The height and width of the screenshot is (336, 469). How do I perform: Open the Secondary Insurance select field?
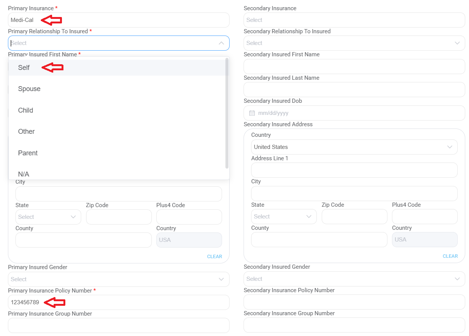coord(354,20)
